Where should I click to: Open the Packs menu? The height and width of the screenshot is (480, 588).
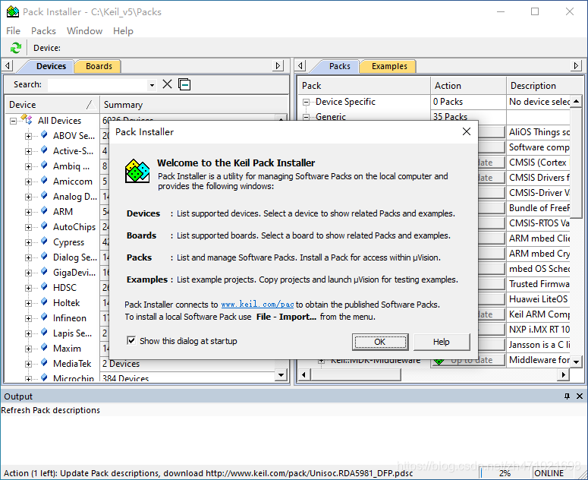pos(43,31)
